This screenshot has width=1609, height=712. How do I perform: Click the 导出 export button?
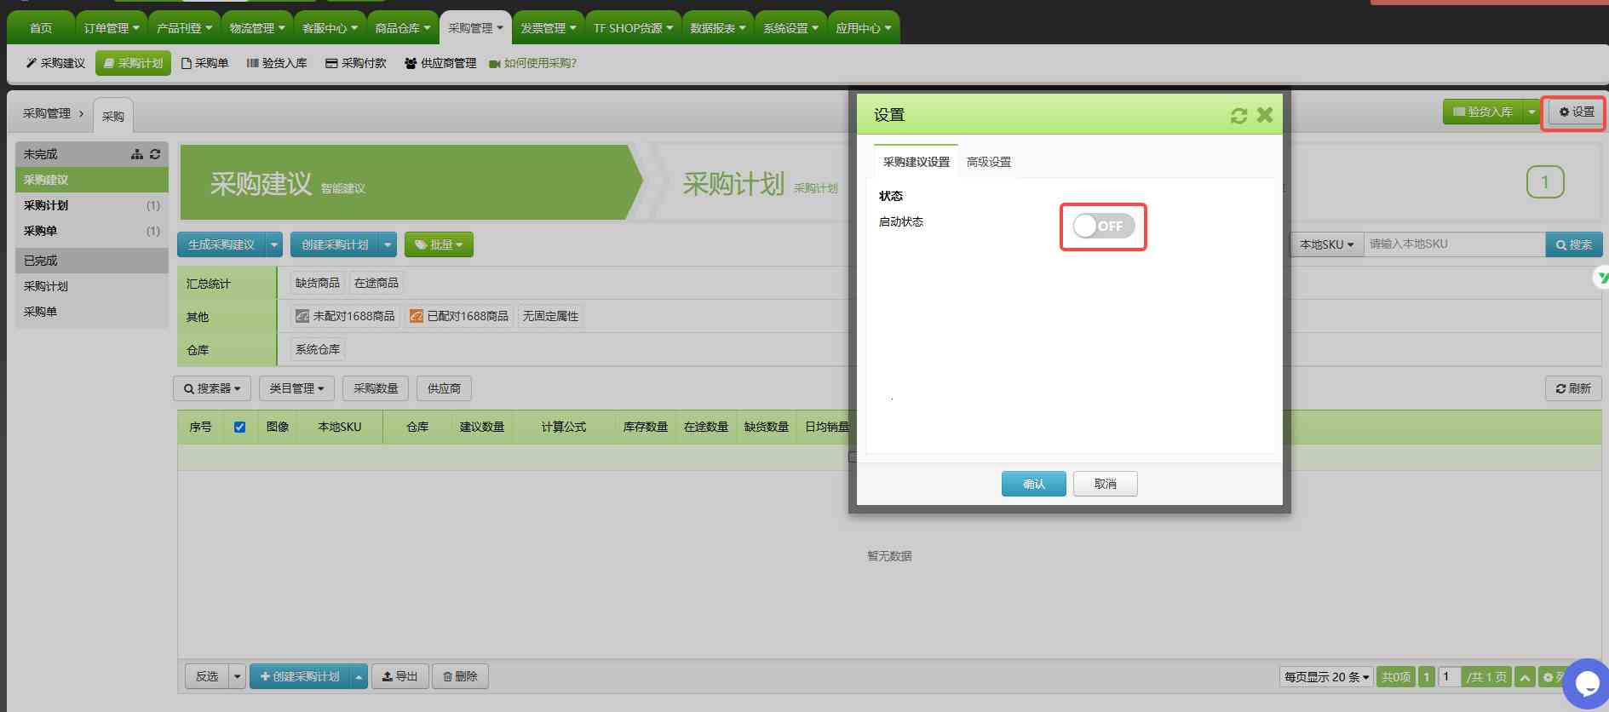[x=400, y=676]
